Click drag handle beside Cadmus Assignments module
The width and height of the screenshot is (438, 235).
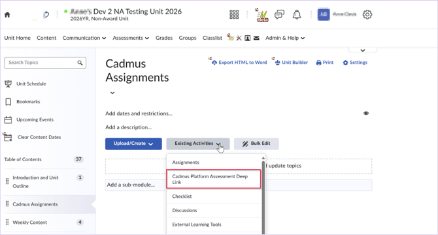(x=7, y=204)
